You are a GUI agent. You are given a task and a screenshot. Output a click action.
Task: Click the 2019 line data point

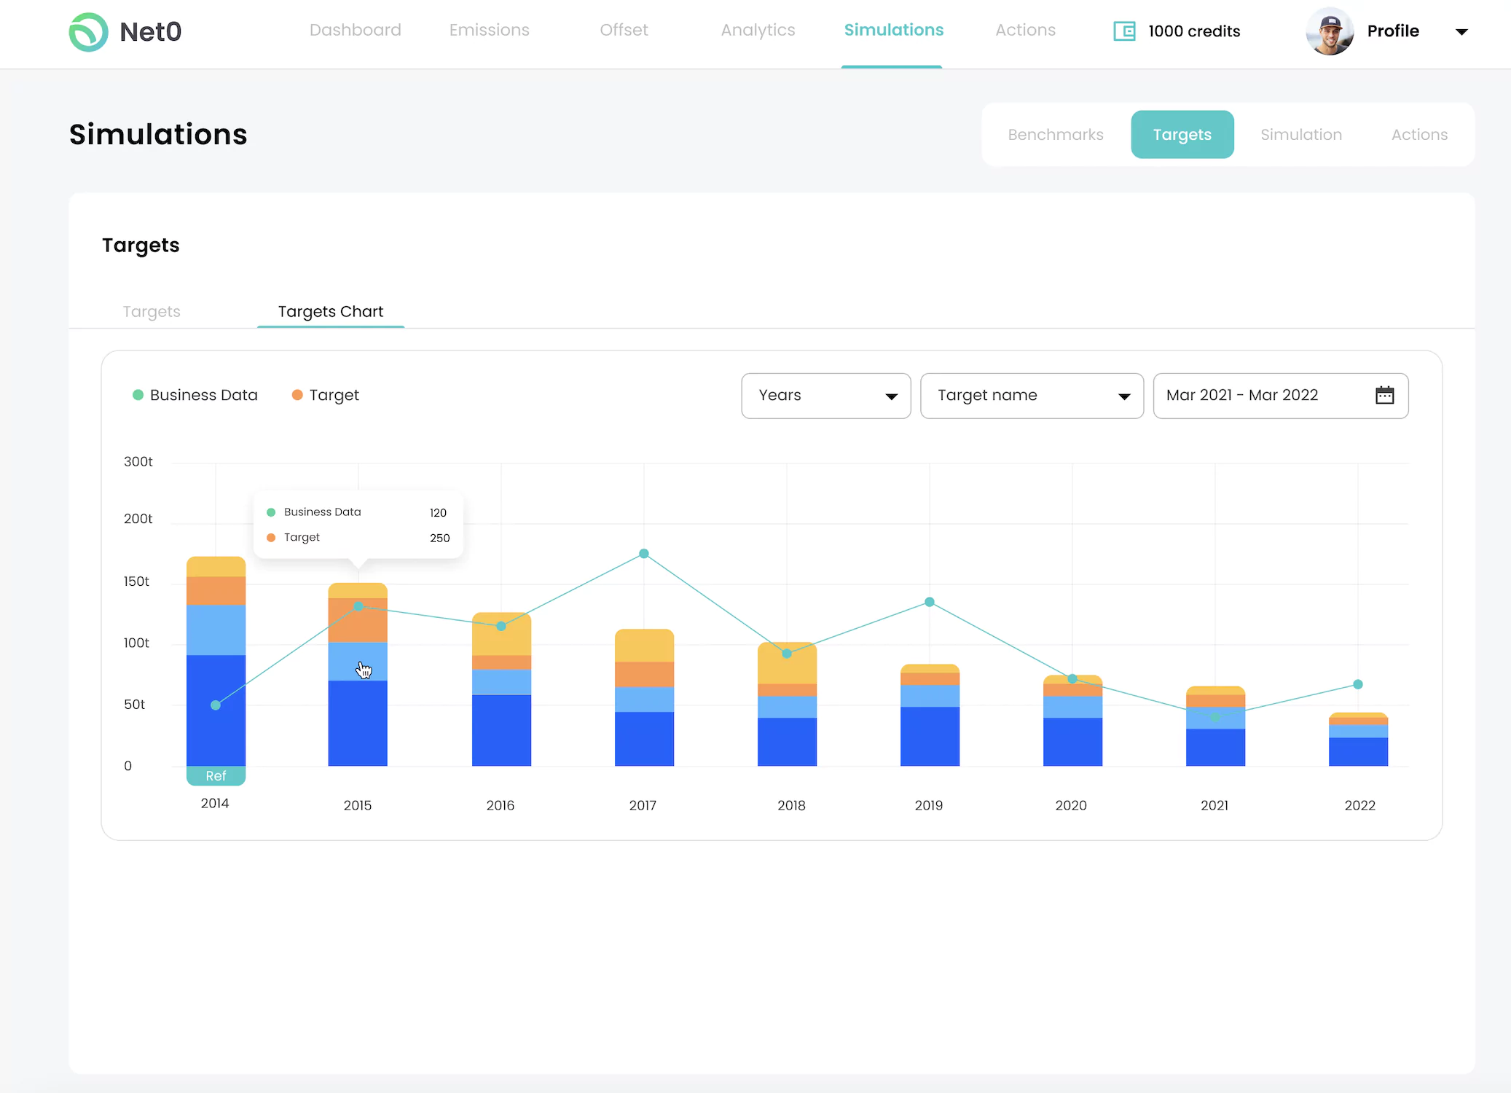(930, 602)
